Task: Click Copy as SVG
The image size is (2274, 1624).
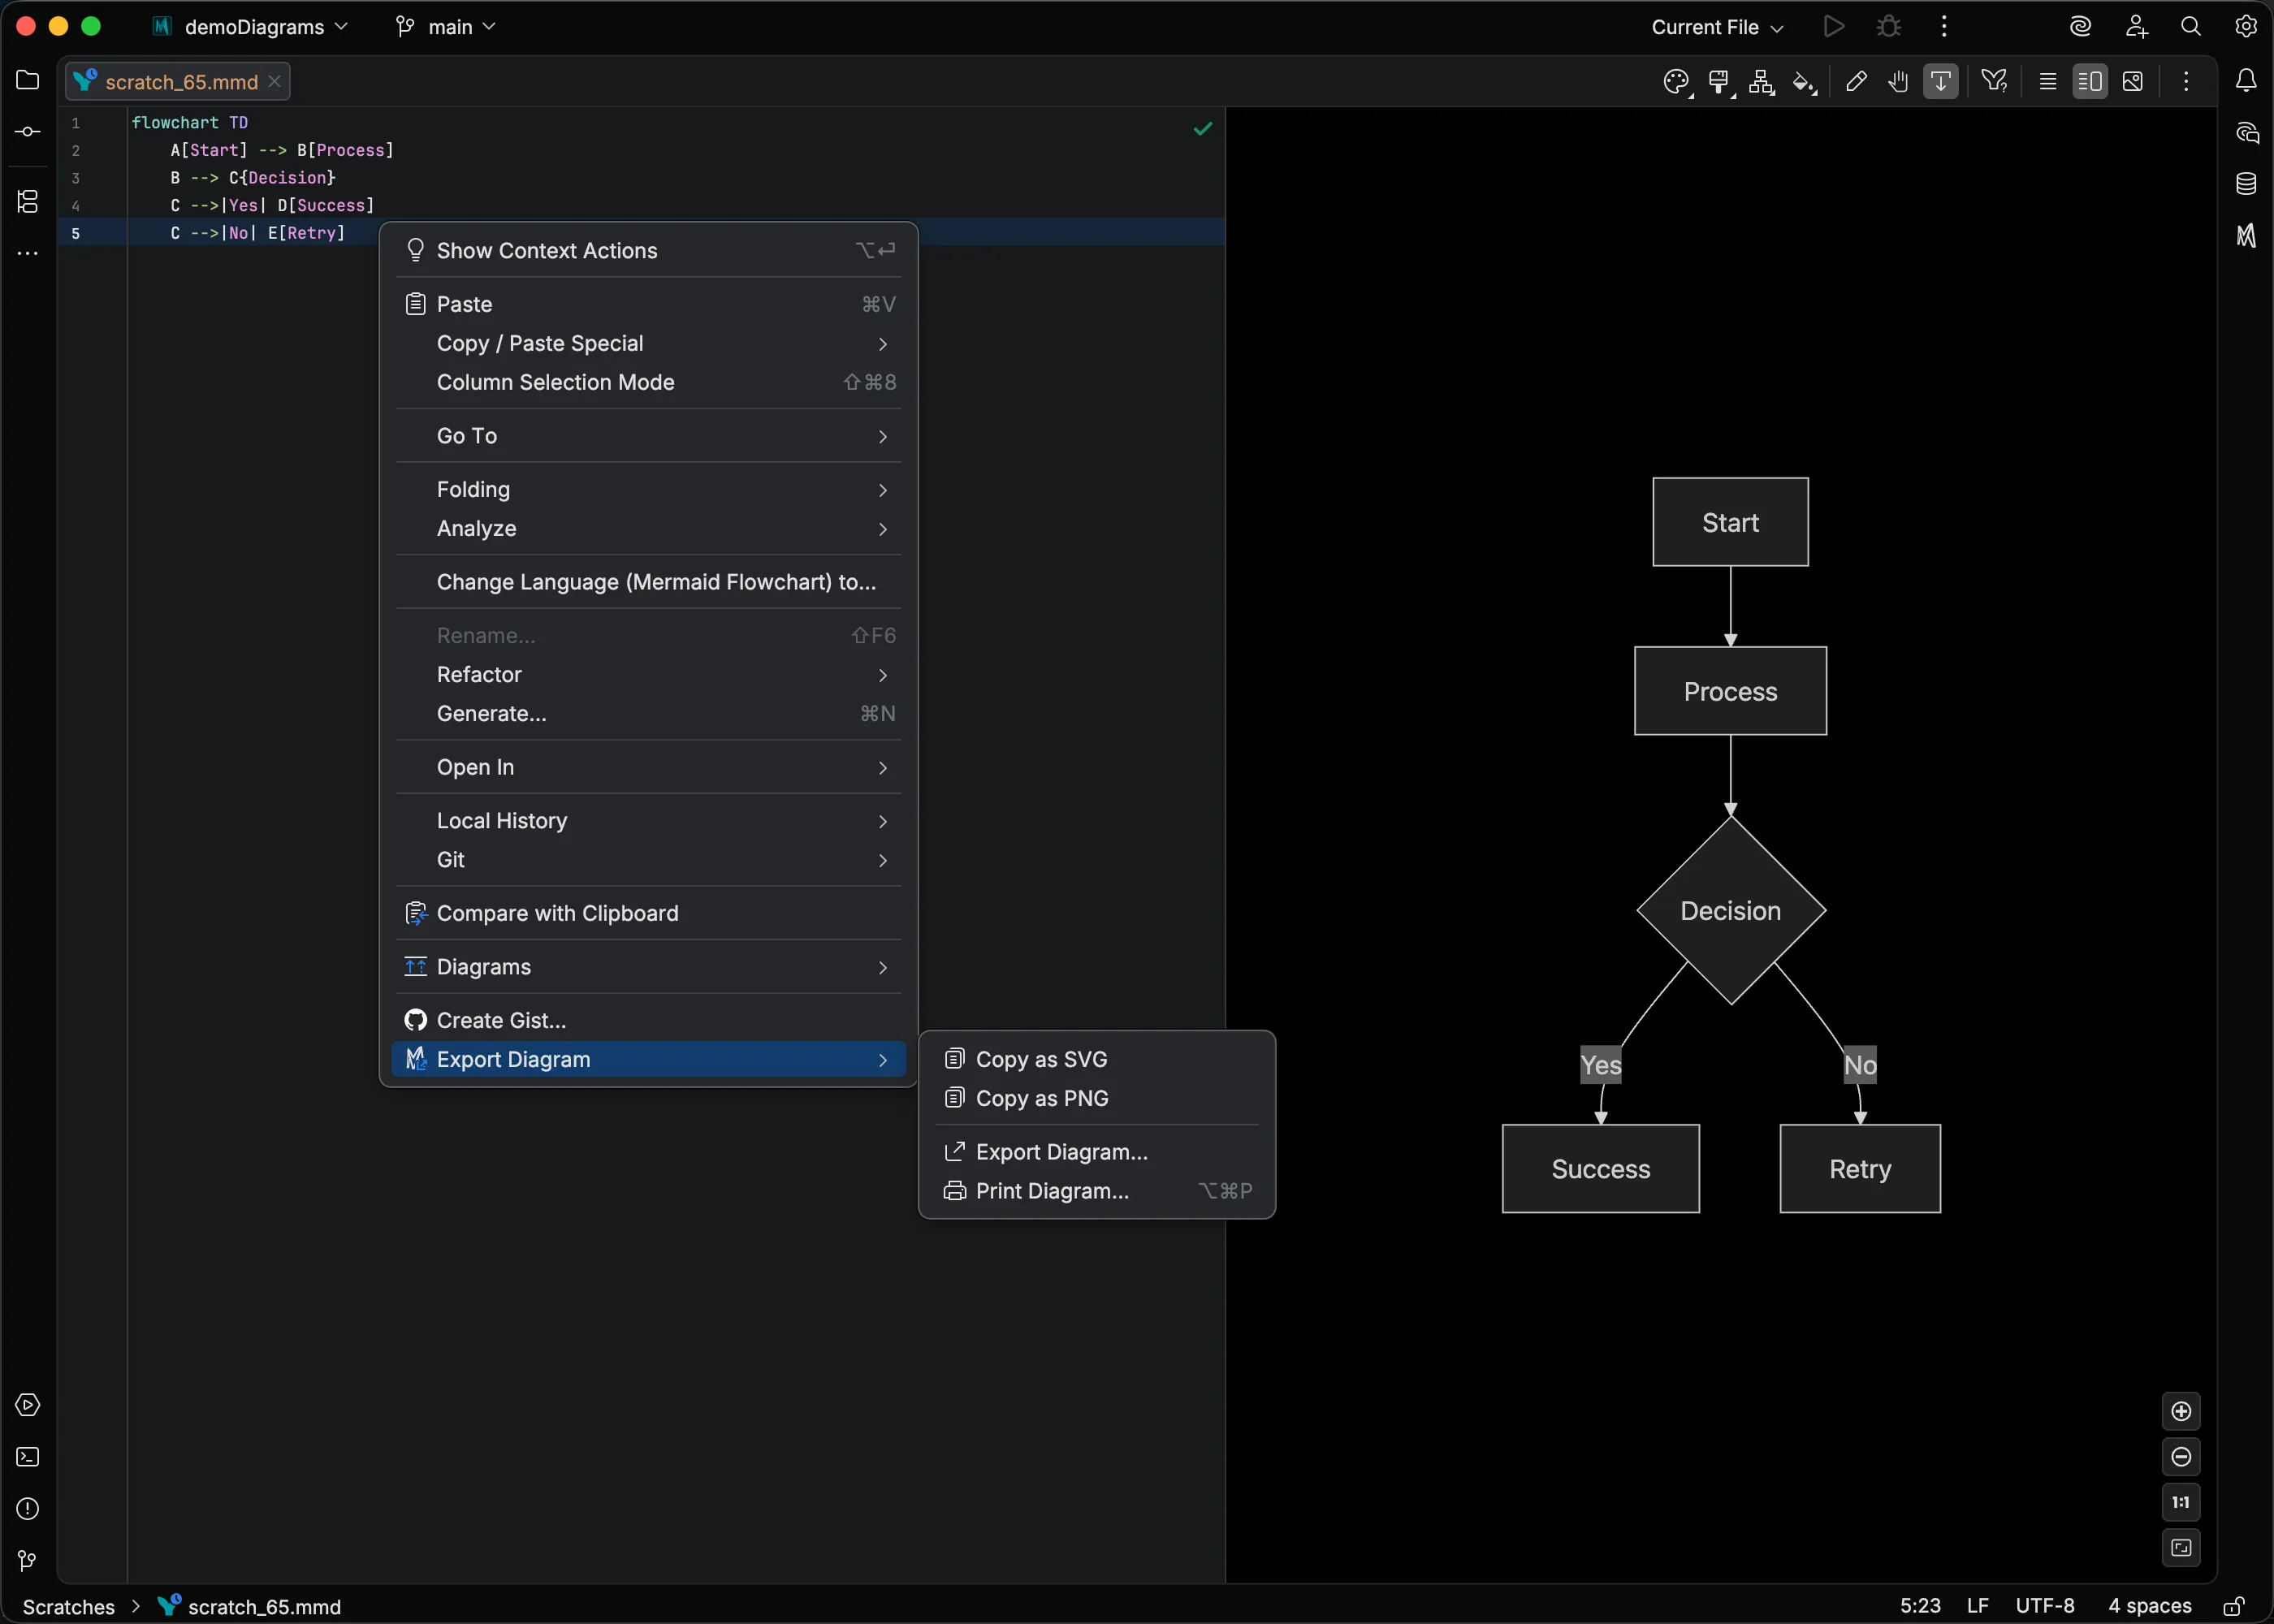Action: tap(1097, 1059)
